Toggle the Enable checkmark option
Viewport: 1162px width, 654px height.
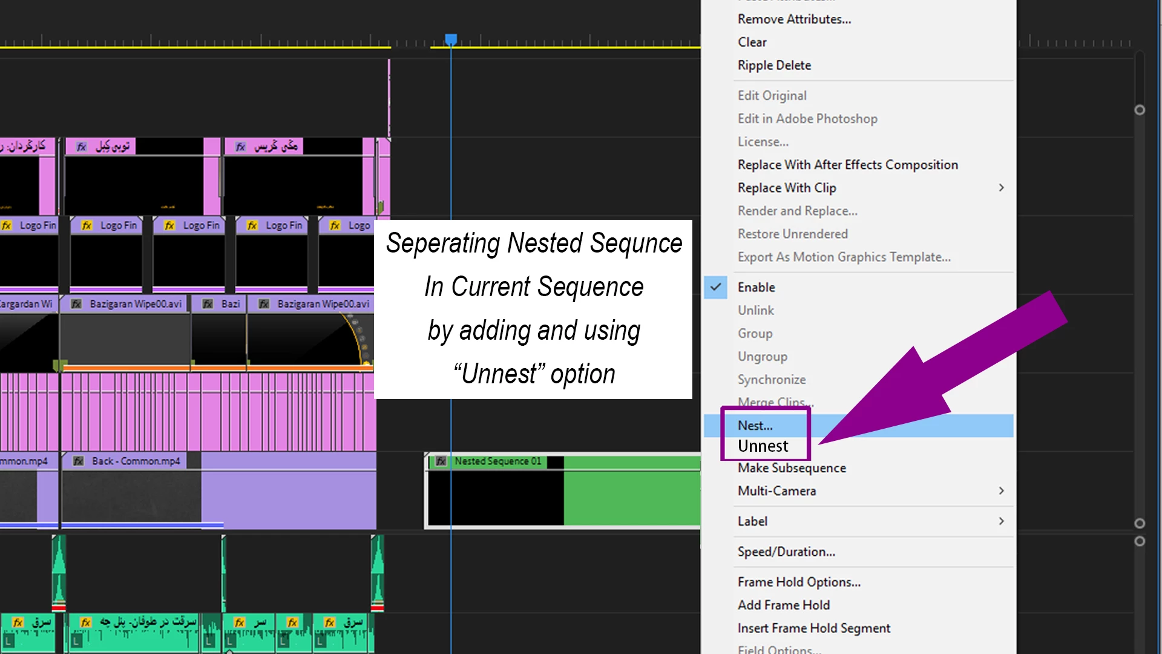[715, 287]
